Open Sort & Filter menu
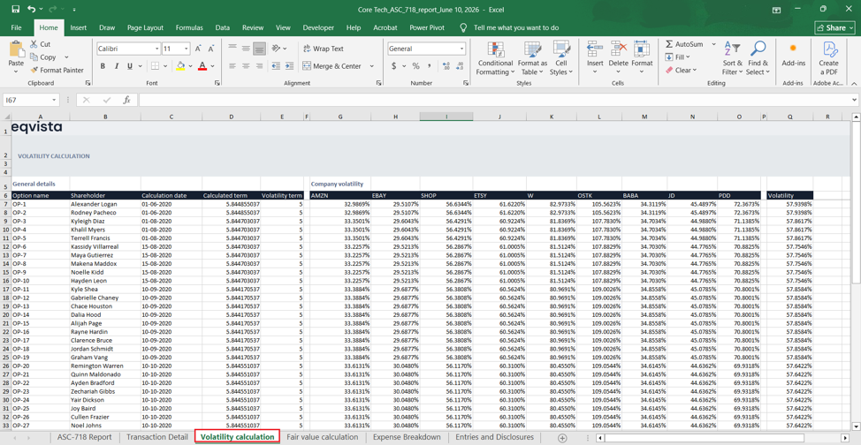 point(732,58)
